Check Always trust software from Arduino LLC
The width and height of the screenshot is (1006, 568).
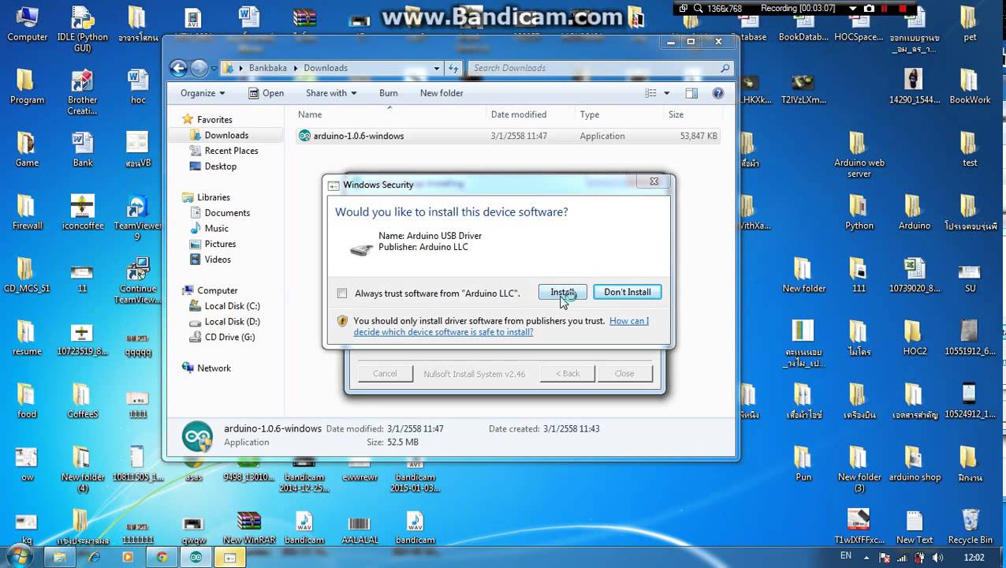[342, 293]
